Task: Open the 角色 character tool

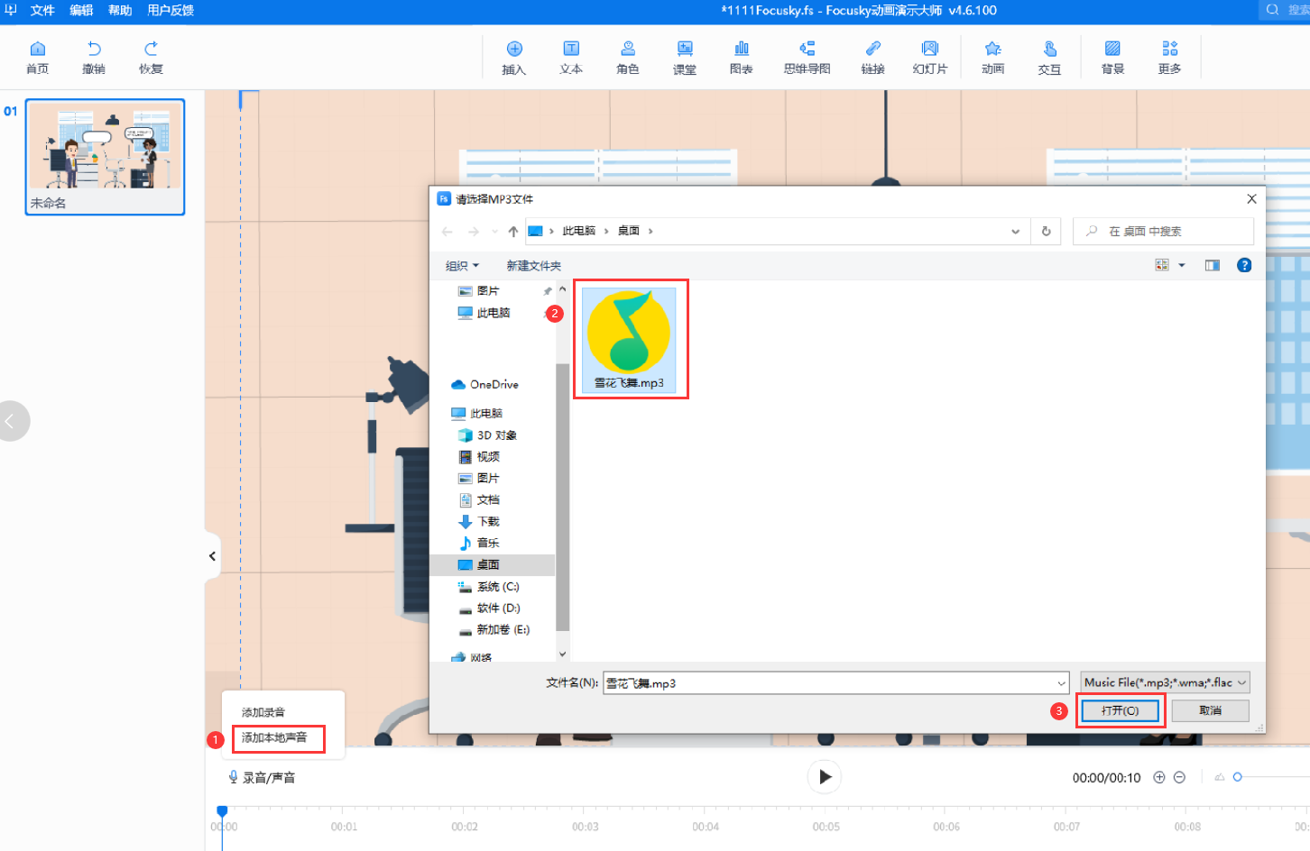Action: click(628, 58)
